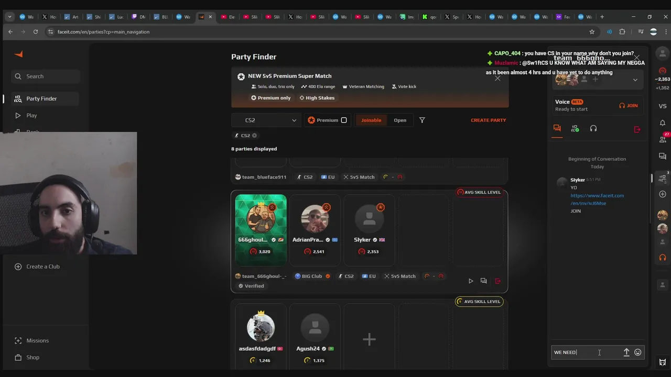Click FACEIT wolf icon at bottom right
The height and width of the screenshot is (377, 671).
663,362
